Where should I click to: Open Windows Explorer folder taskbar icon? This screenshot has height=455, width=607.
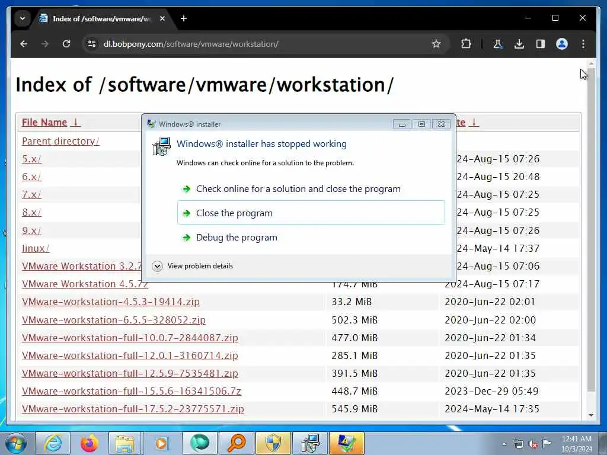point(124,443)
